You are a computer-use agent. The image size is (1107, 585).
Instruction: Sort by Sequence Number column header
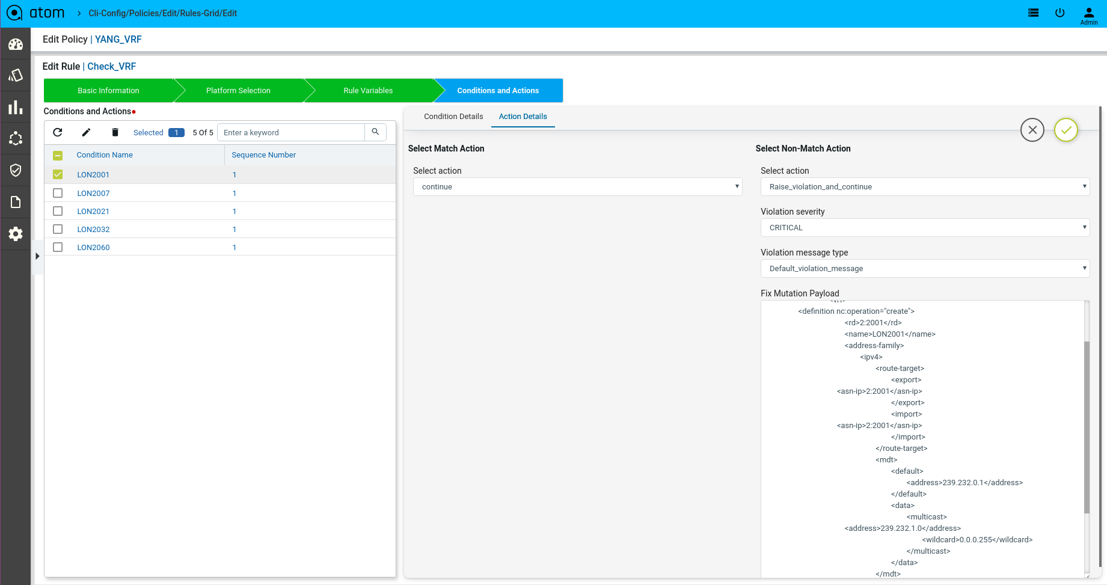click(264, 155)
